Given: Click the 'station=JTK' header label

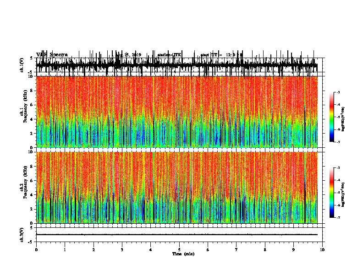Looking at the screenshot, I should [169, 55].
